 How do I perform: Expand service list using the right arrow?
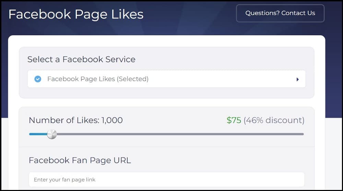point(297,79)
